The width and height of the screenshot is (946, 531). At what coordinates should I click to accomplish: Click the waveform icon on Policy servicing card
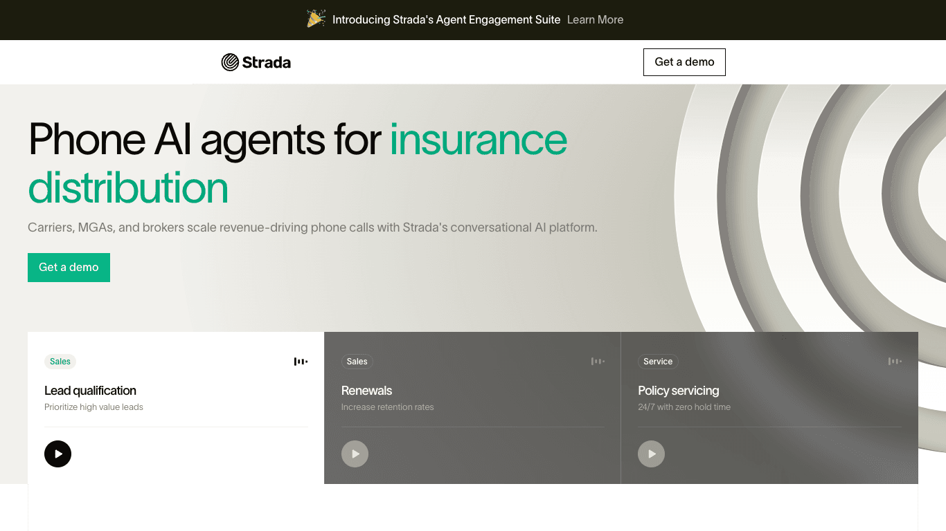(x=895, y=362)
